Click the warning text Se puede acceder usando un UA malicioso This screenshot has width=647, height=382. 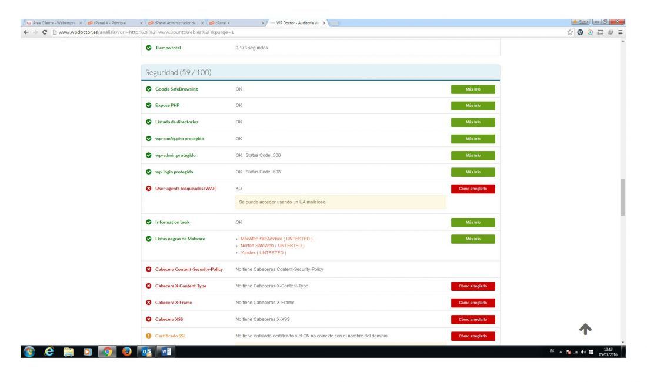(282, 202)
